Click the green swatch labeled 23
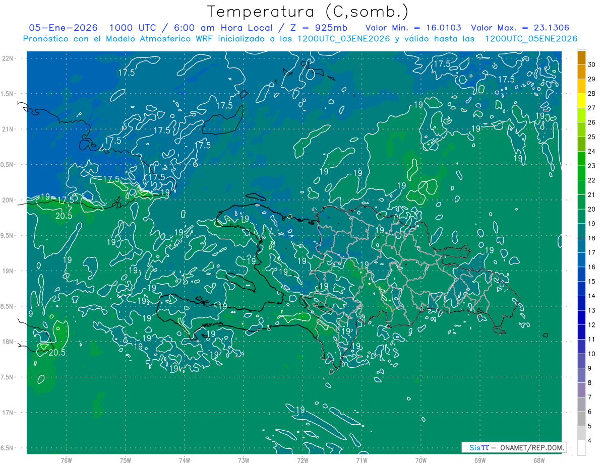 click(581, 159)
